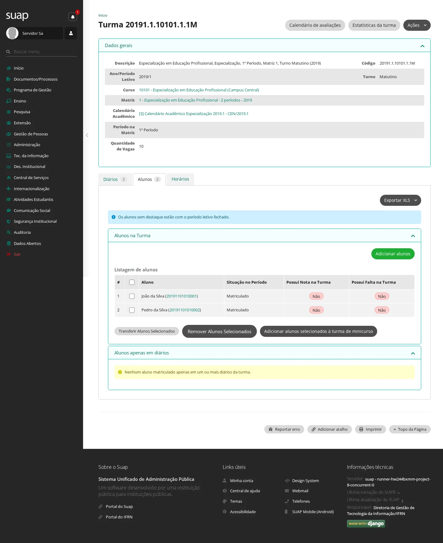Check the box for Pedro da Silva
Image resolution: width=443 pixels, height=543 pixels.
[132, 310]
